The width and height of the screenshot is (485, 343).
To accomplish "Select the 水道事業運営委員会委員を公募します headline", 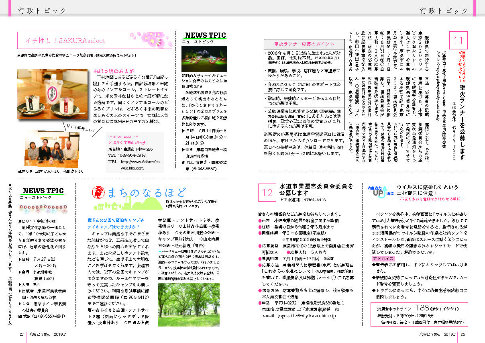I will 316,189.
